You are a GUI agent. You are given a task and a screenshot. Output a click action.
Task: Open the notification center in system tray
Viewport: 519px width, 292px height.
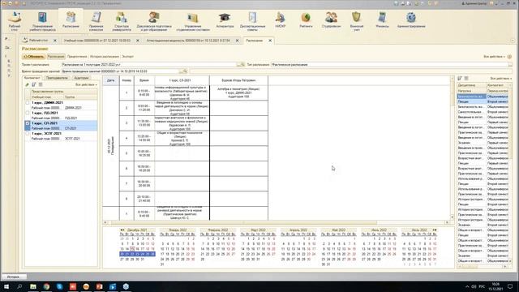click(x=510, y=286)
